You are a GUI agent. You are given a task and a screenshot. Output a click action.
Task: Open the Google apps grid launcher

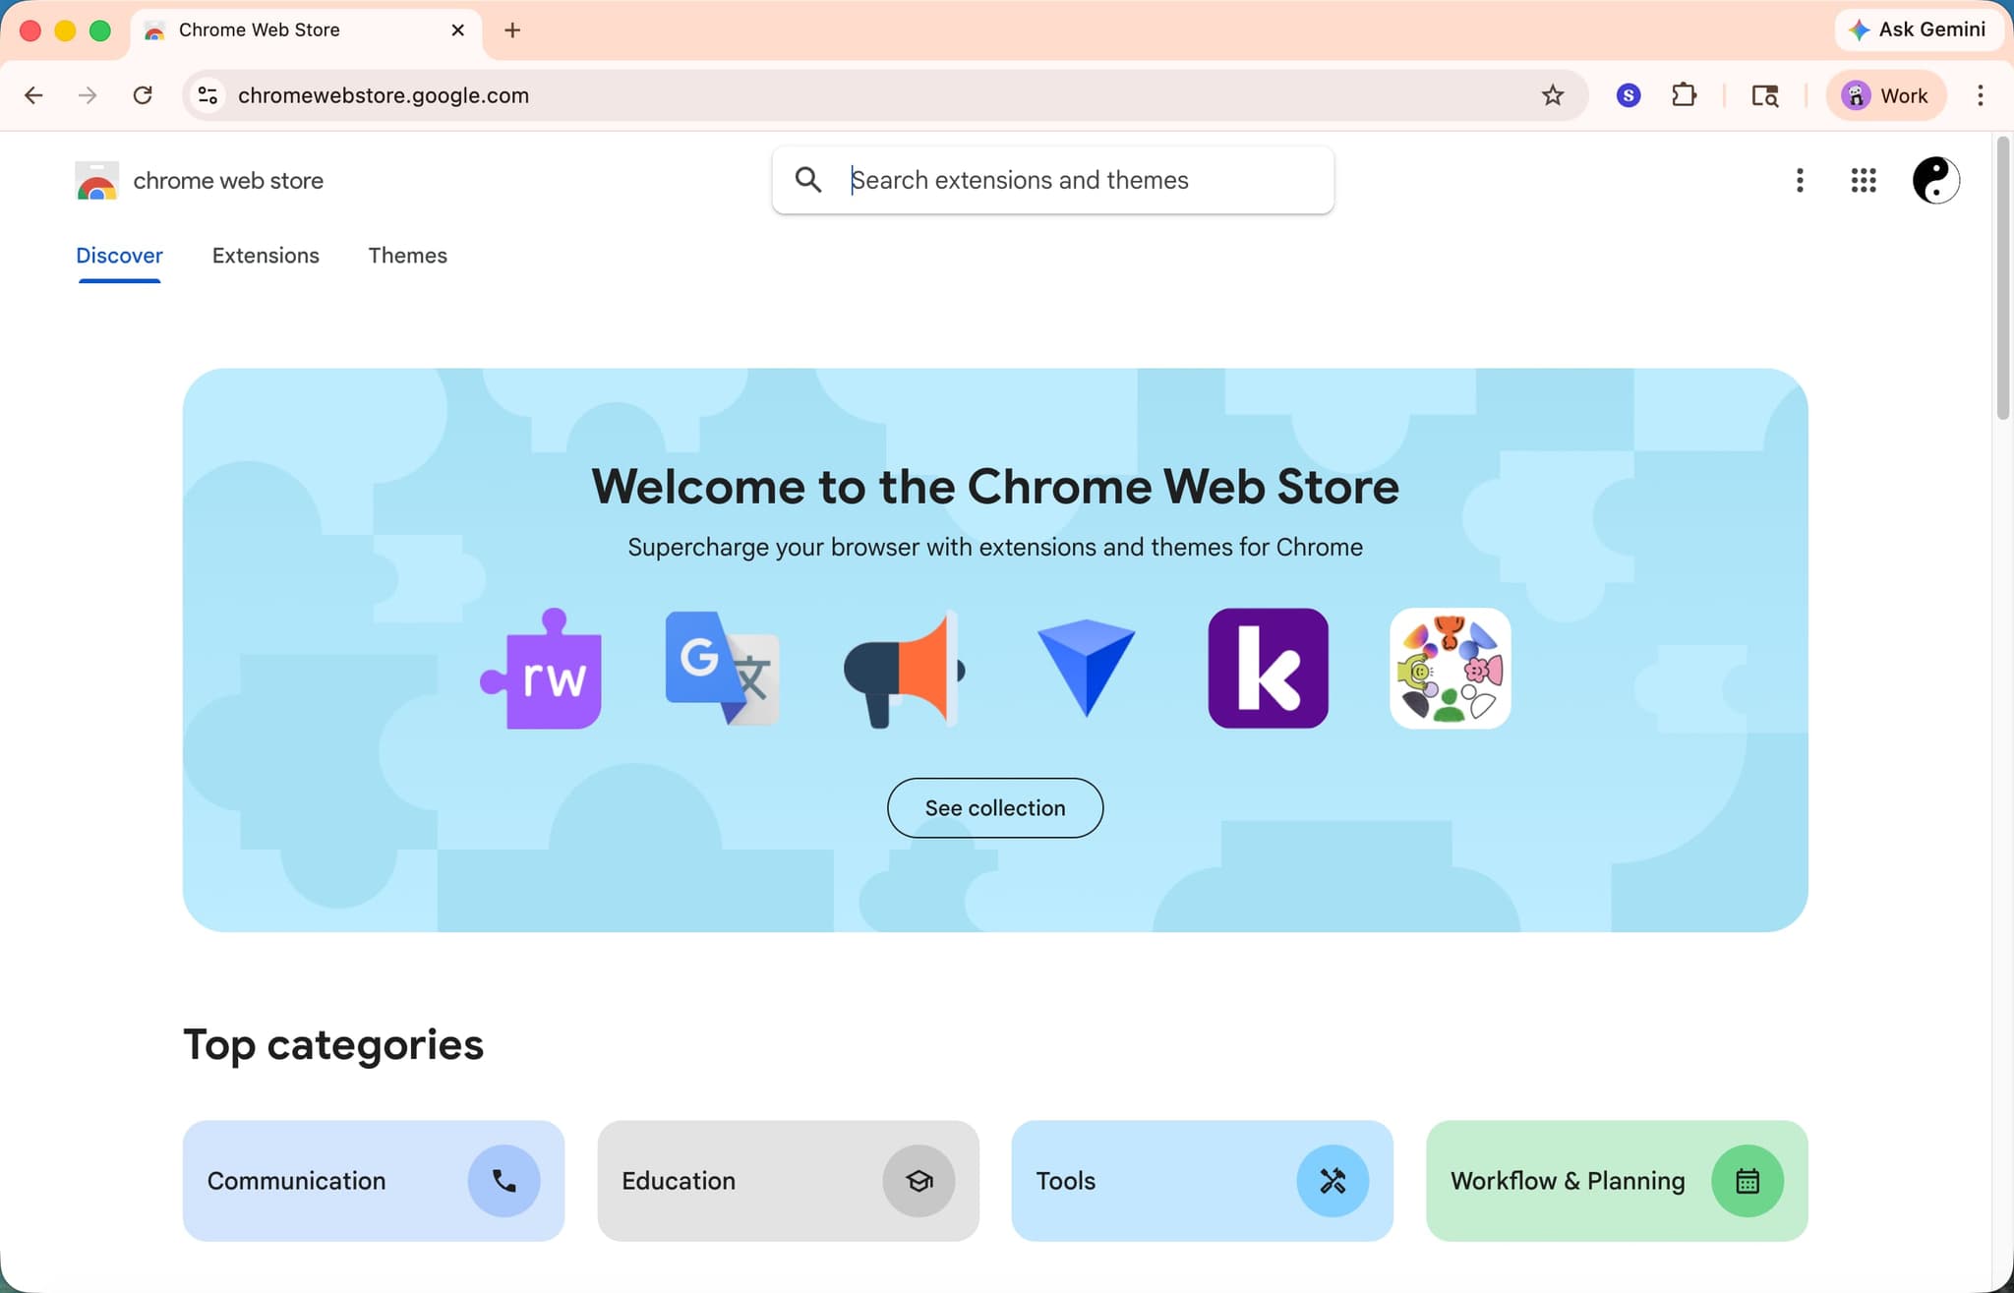point(1862,180)
